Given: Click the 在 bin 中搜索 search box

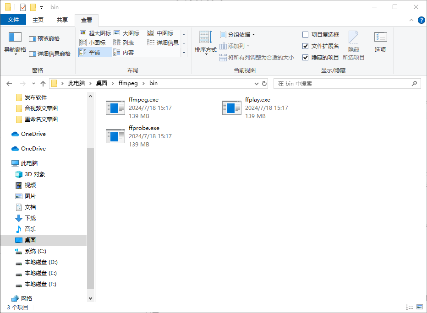Looking at the screenshot, I should (344, 84).
